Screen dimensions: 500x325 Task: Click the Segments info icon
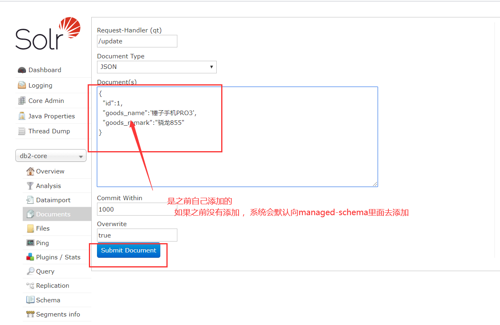[x=30, y=314]
